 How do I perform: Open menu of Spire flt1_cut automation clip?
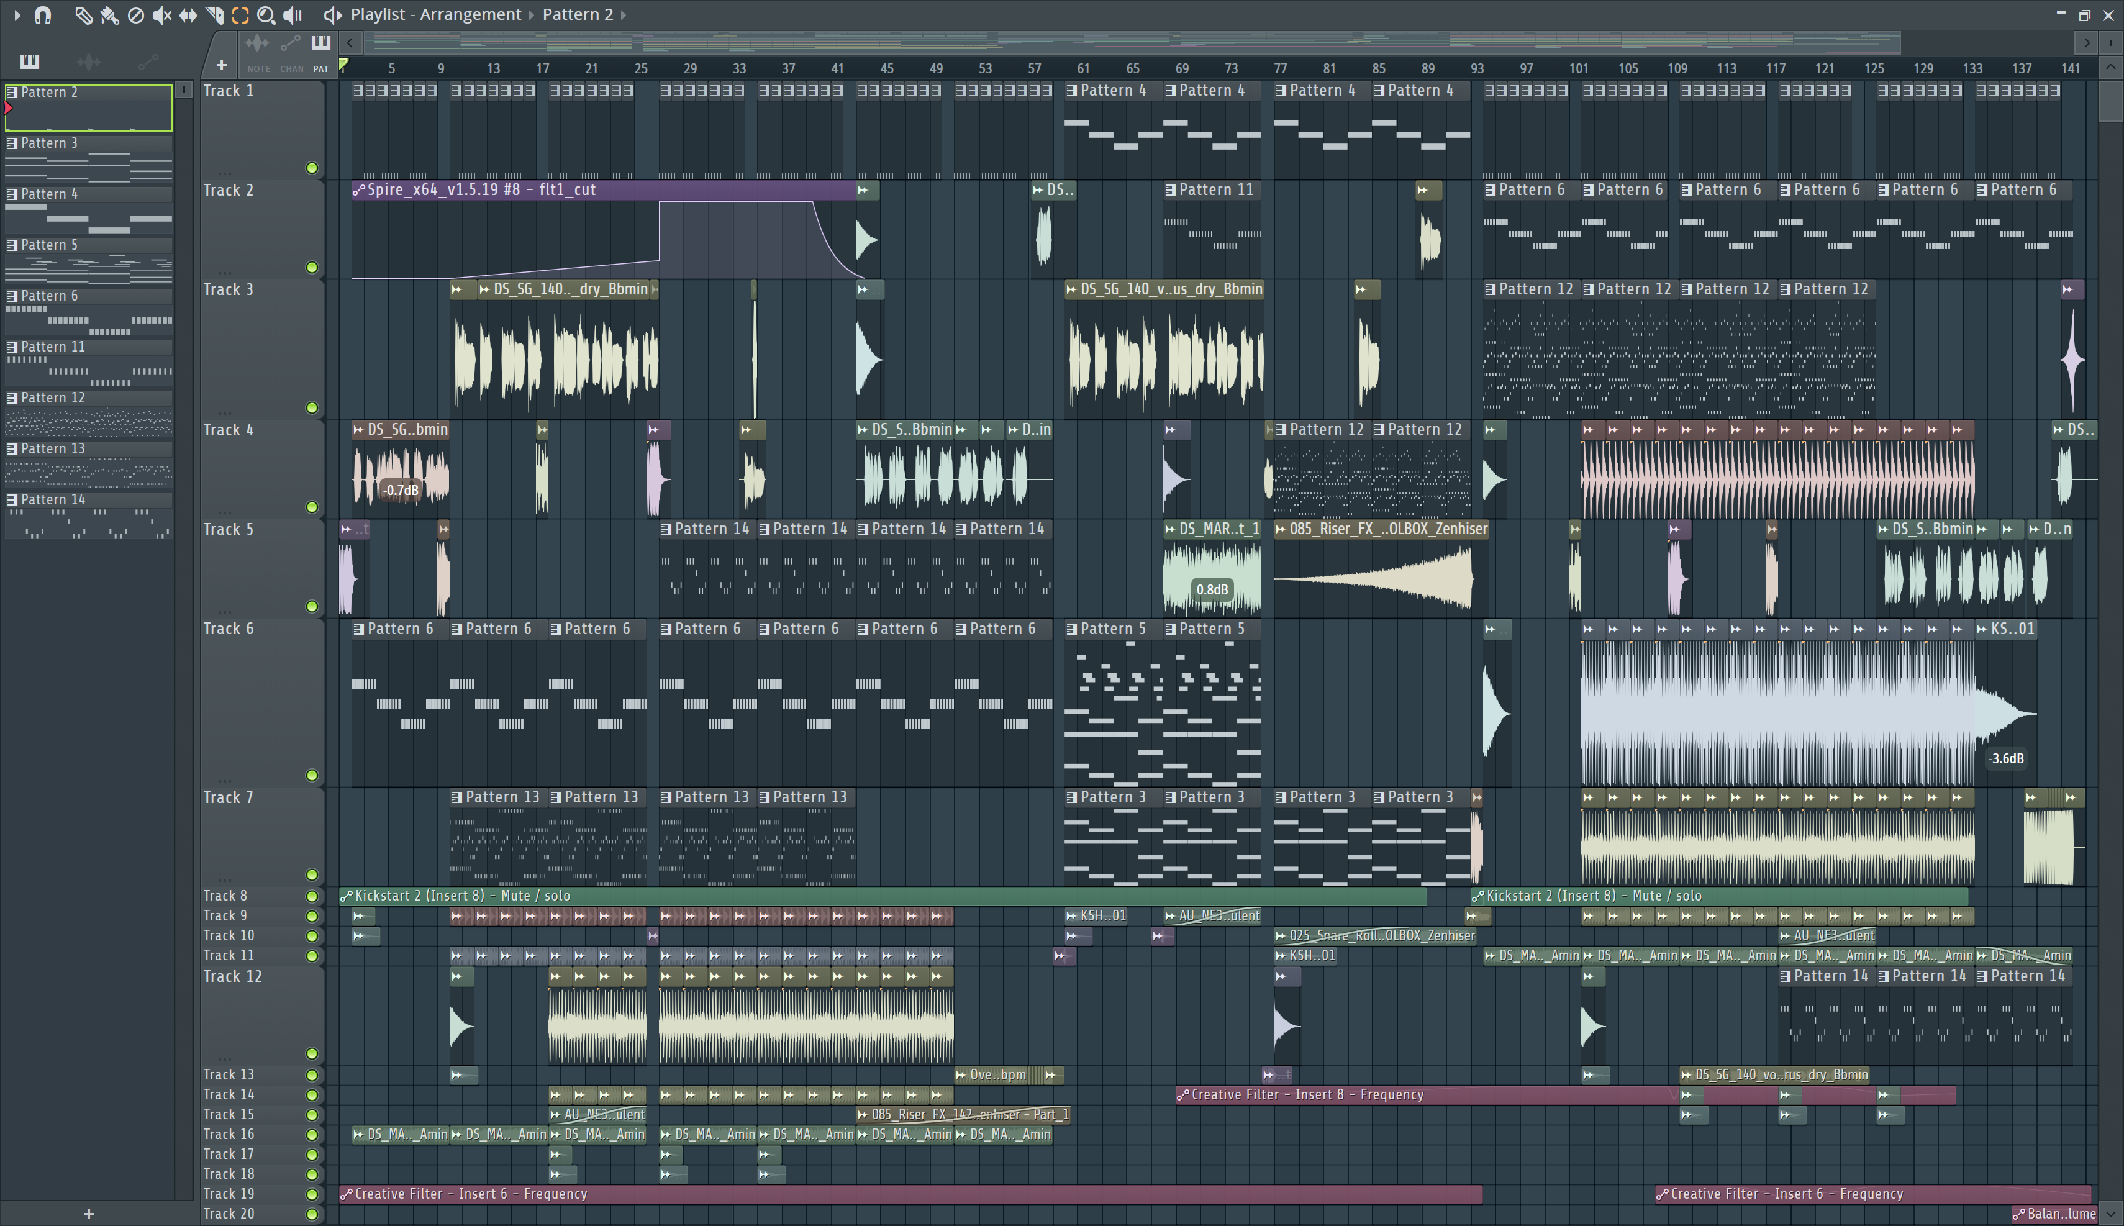(358, 190)
